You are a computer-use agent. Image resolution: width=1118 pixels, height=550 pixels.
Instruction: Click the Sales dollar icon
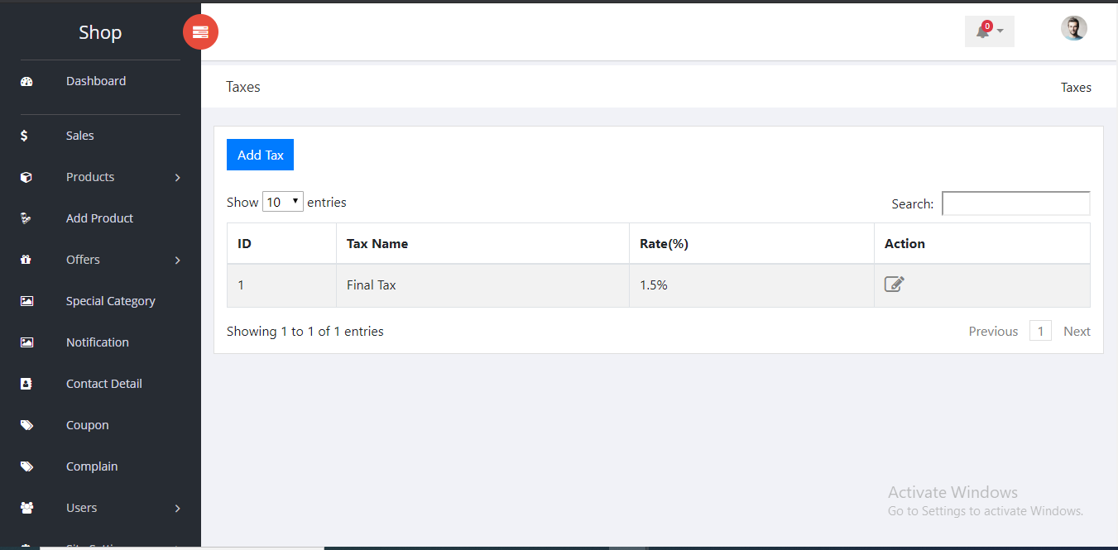click(25, 136)
